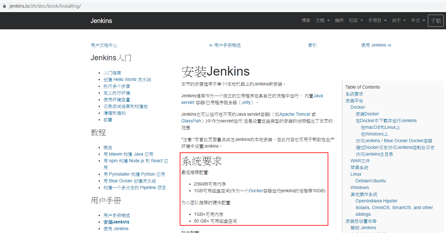Jump to 安装后设置向导 in contents
The image size is (446, 233).
[361, 221]
